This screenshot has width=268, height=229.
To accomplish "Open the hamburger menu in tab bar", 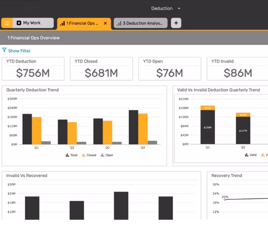I will [7, 23].
